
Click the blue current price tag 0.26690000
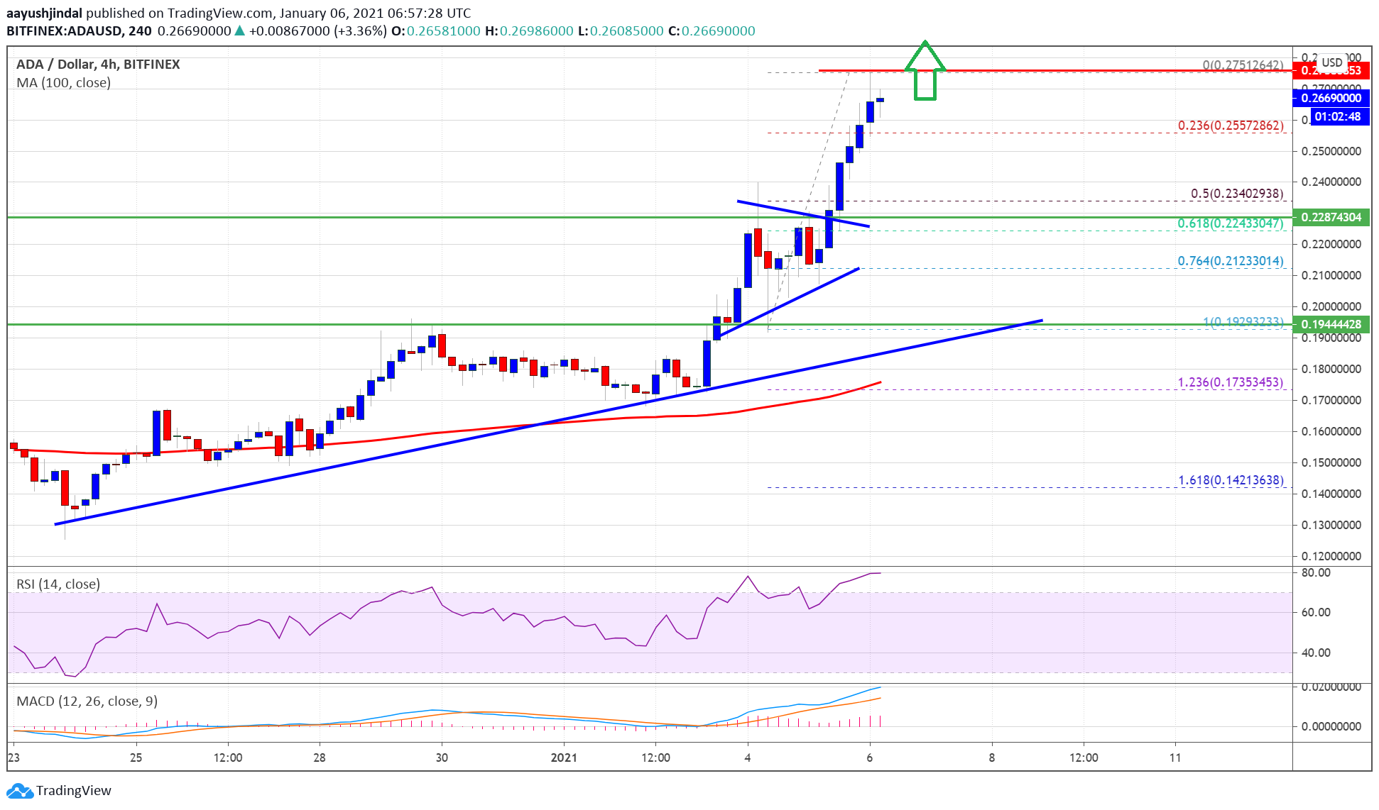[1331, 98]
